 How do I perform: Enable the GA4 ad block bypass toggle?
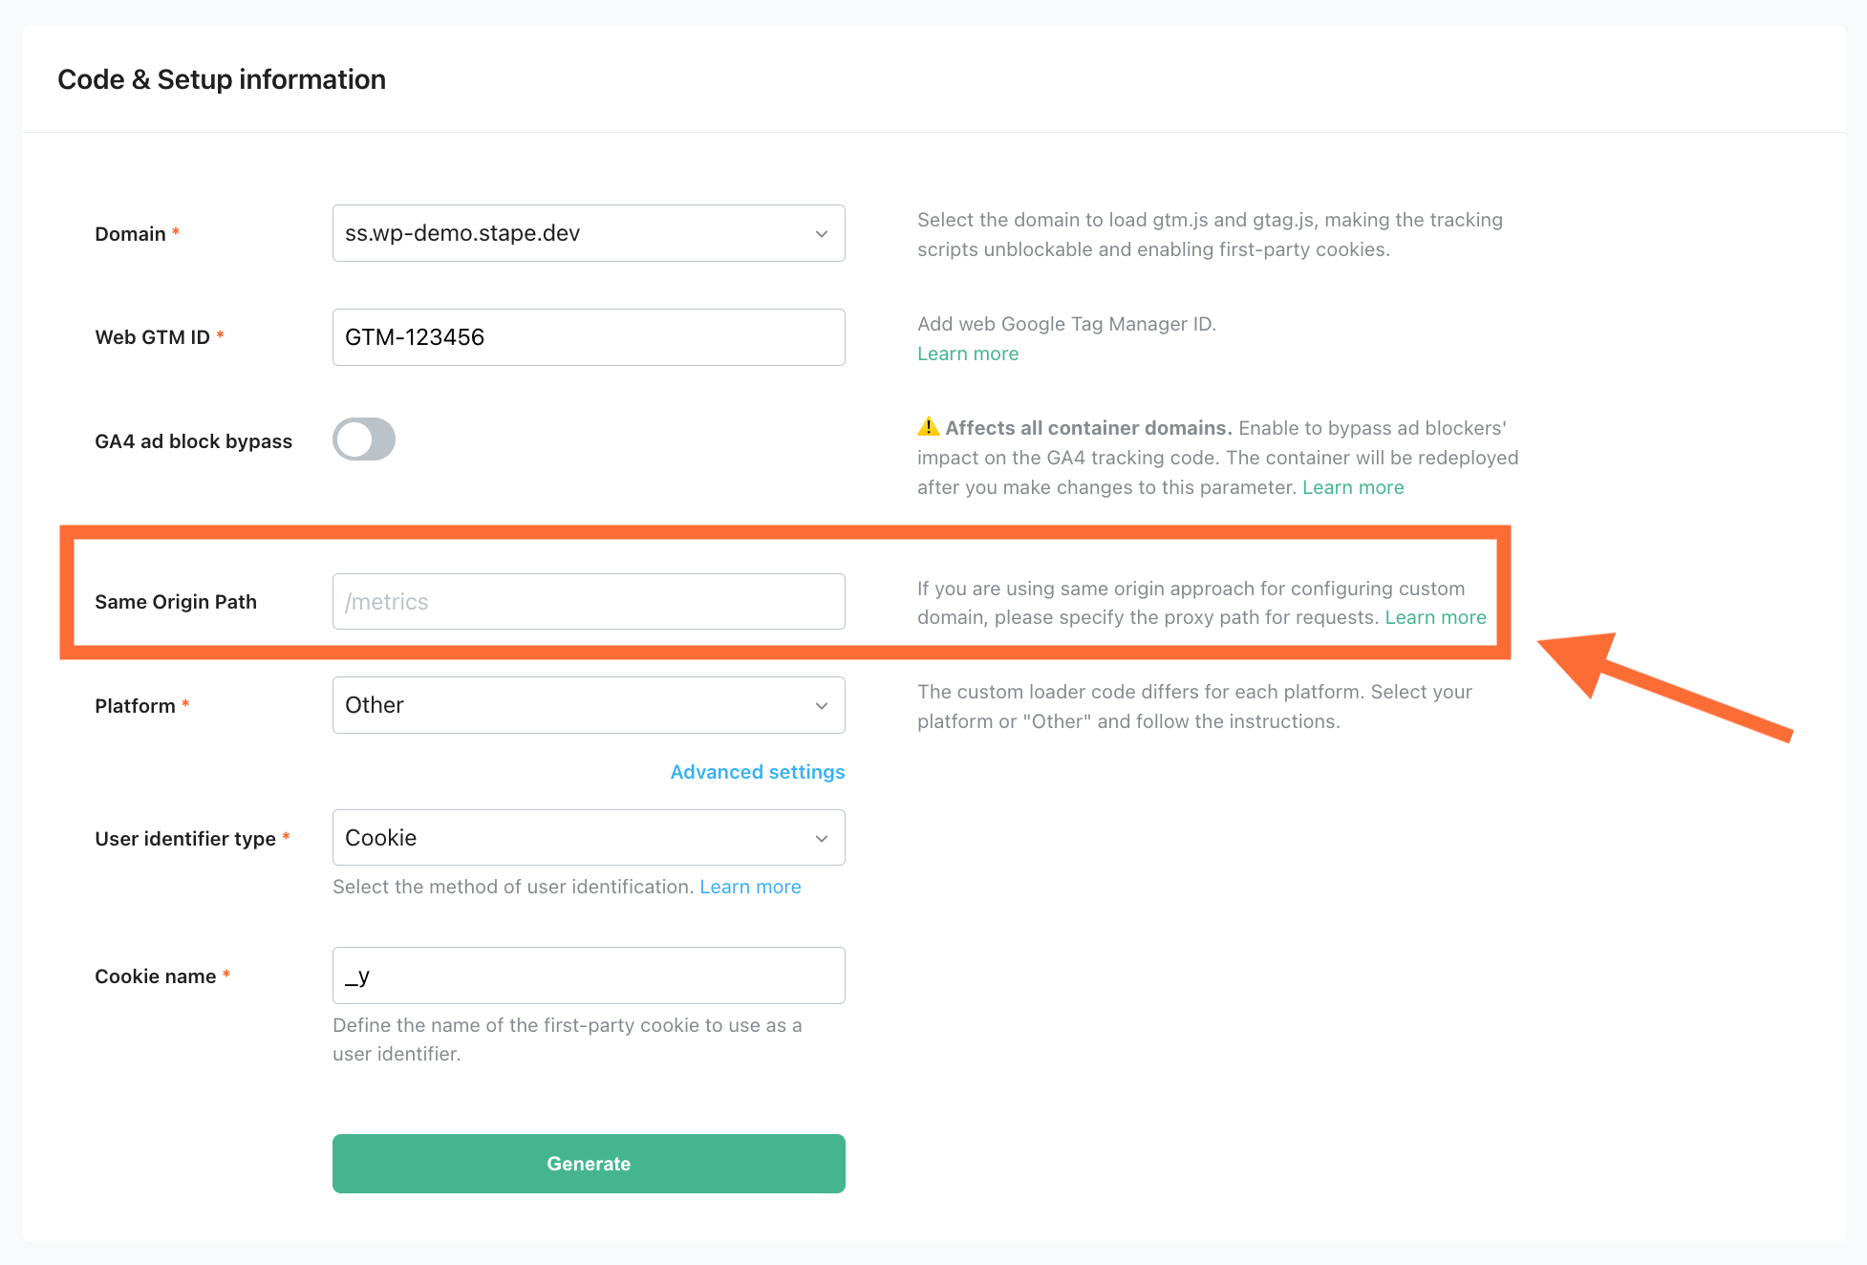[x=364, y=440]
